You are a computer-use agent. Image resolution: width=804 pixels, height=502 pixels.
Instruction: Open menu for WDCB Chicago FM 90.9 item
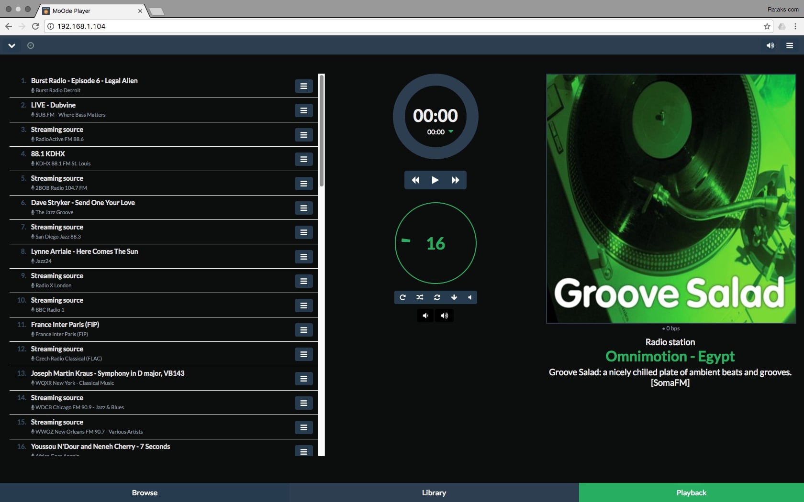point(303,403)
